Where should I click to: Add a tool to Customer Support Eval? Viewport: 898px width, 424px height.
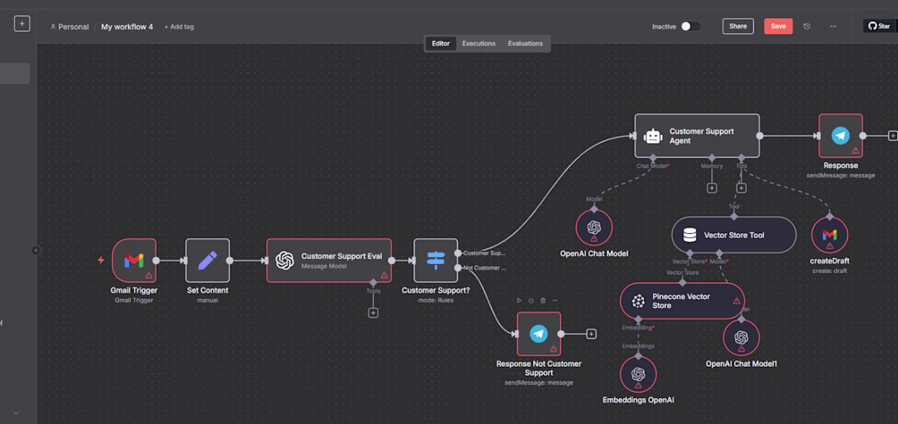click(373, 312)
